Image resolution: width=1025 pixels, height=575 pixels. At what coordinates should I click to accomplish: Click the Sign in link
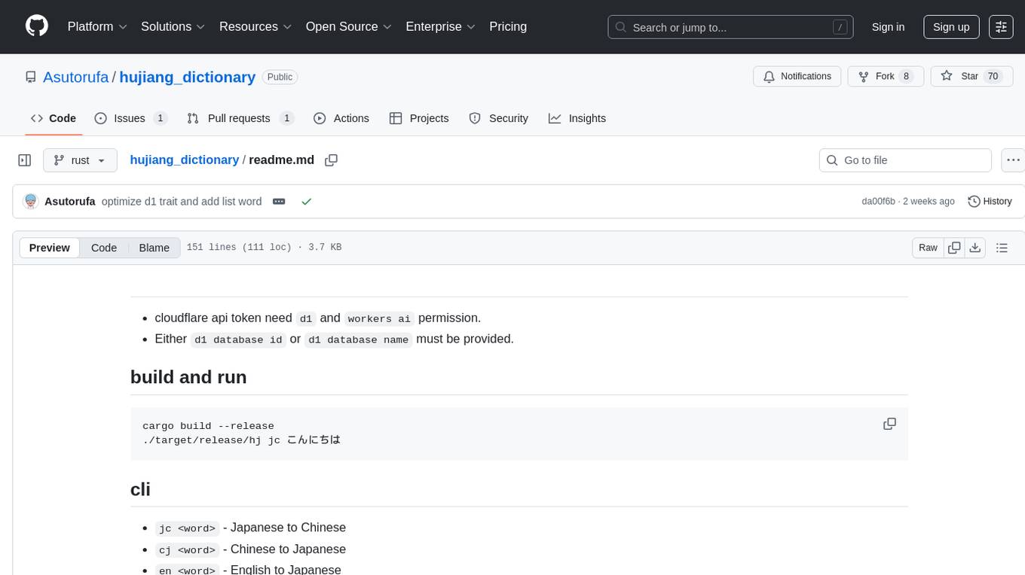pos(888,27)
